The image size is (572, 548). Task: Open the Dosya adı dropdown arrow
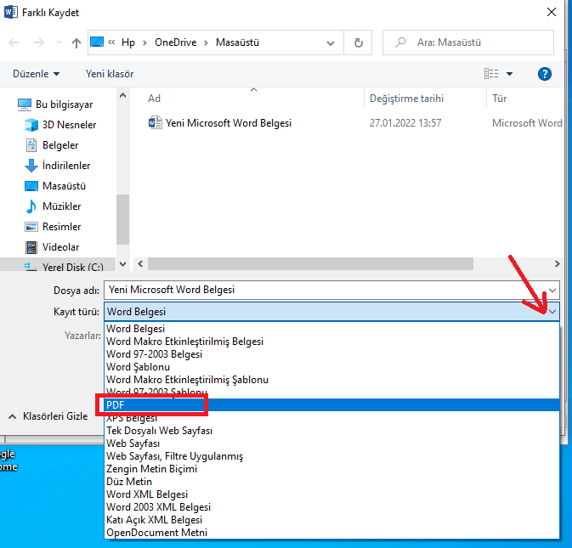click(x=552, y=291)
